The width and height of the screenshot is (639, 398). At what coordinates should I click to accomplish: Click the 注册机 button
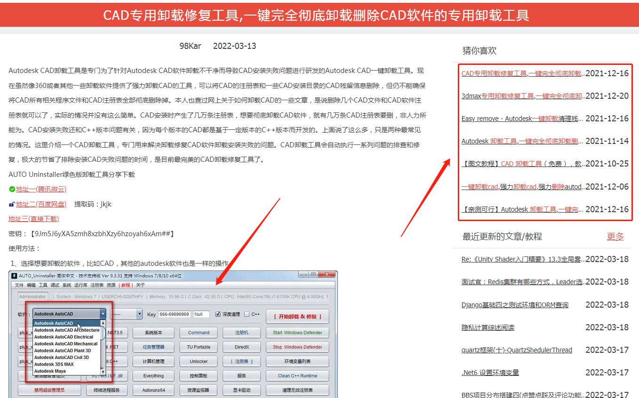click(242, 333)
